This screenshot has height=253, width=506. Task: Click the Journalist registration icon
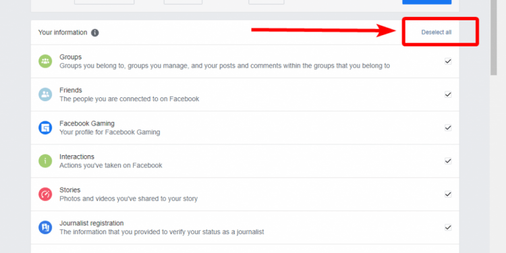(x=45, y=227)
